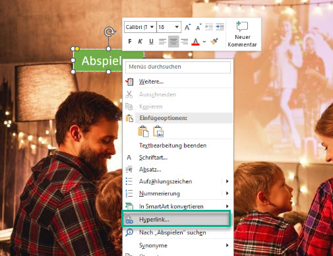Increase font size with the large A icon
This screenshot has height=256, width=333.
pyautogui.click(x=187, y=27)
